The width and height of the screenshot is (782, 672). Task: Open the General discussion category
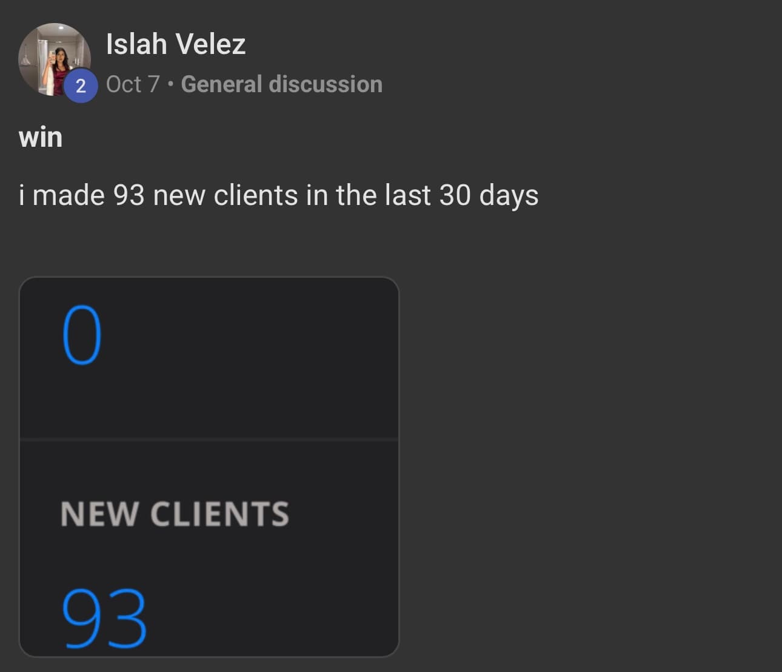pyautogui.click(x=282, y=84)
